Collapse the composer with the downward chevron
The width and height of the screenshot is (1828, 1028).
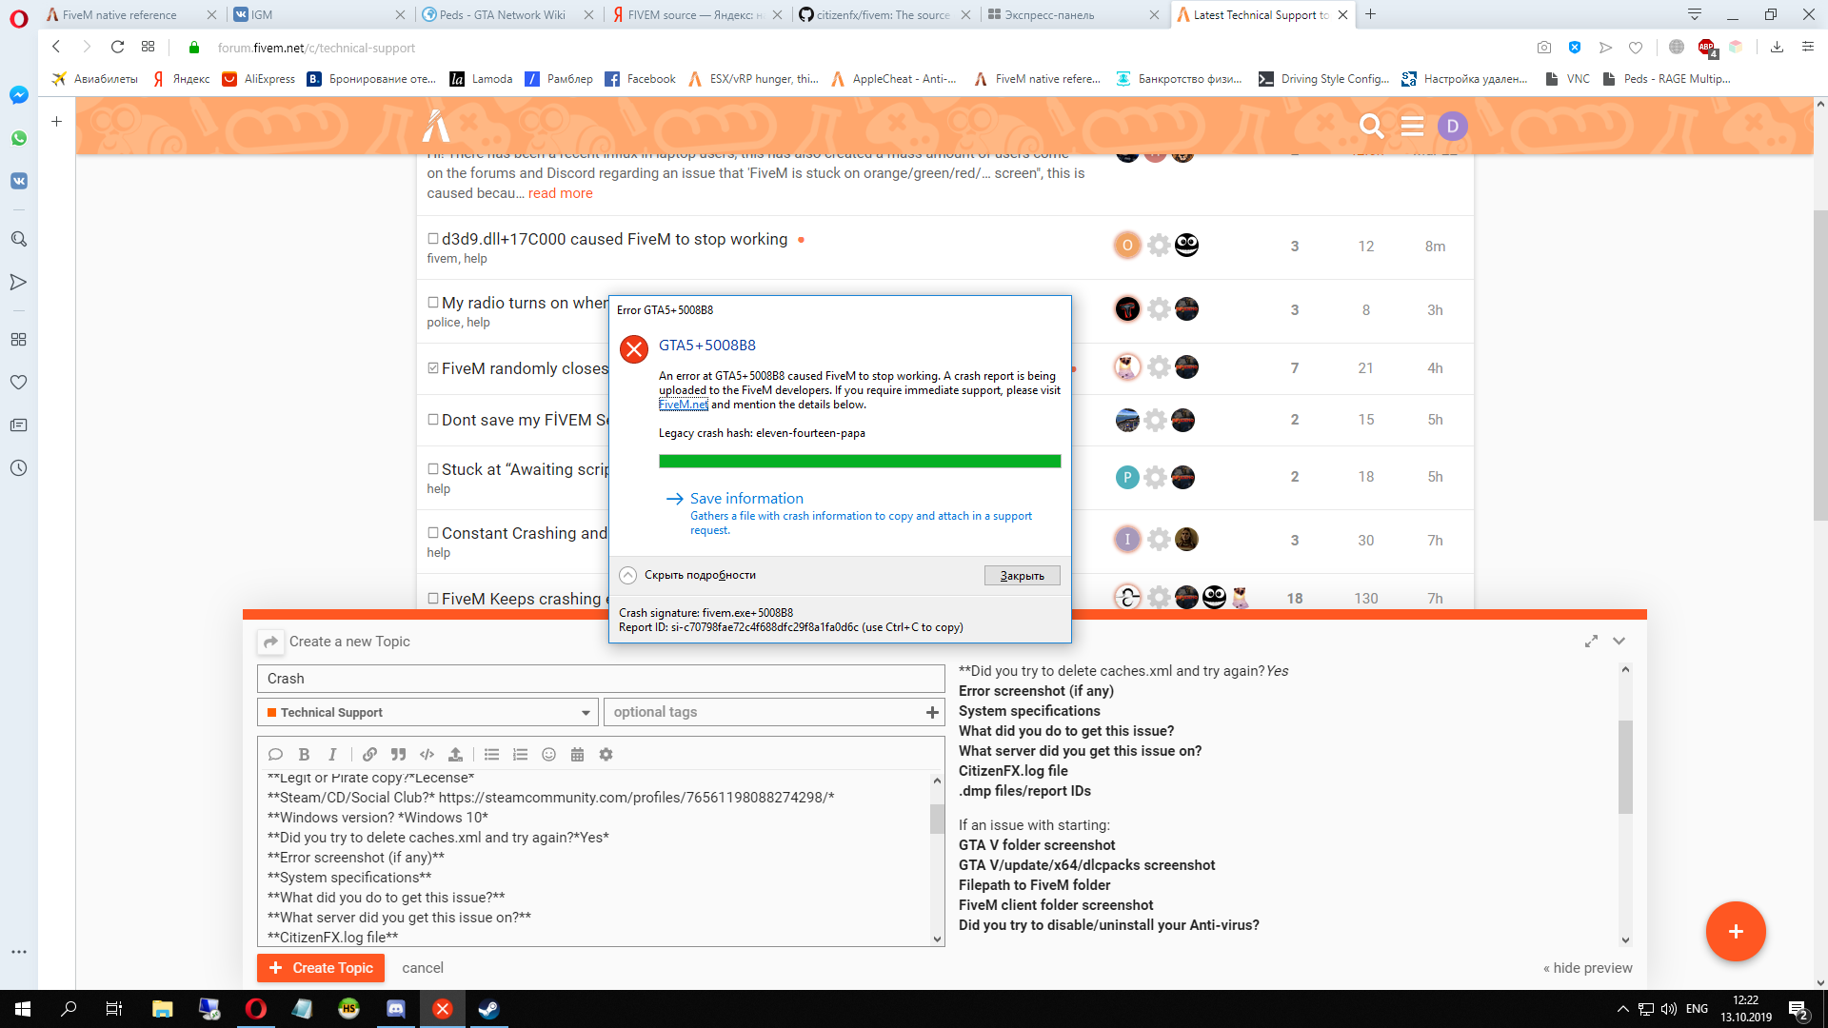coord(1619,641)
